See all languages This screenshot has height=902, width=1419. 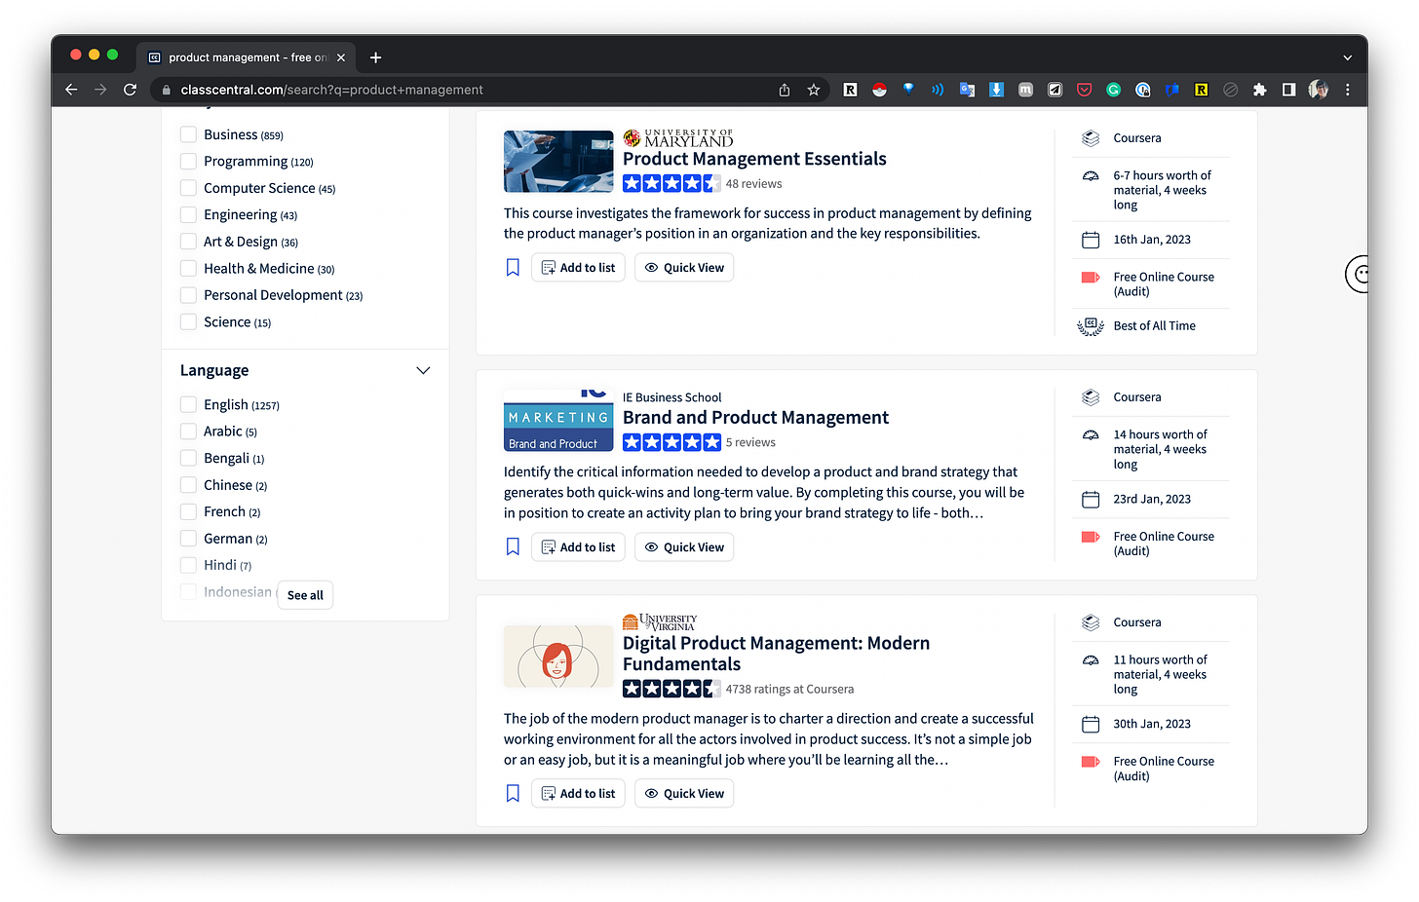(x=305, y=595)
